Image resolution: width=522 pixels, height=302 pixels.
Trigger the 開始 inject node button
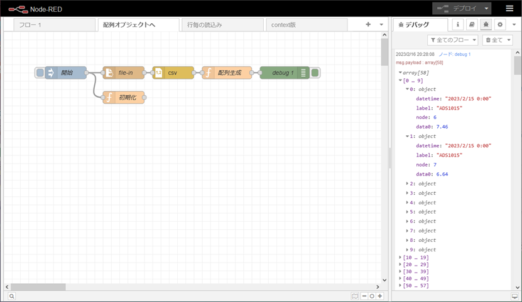(x=40, y=73)
